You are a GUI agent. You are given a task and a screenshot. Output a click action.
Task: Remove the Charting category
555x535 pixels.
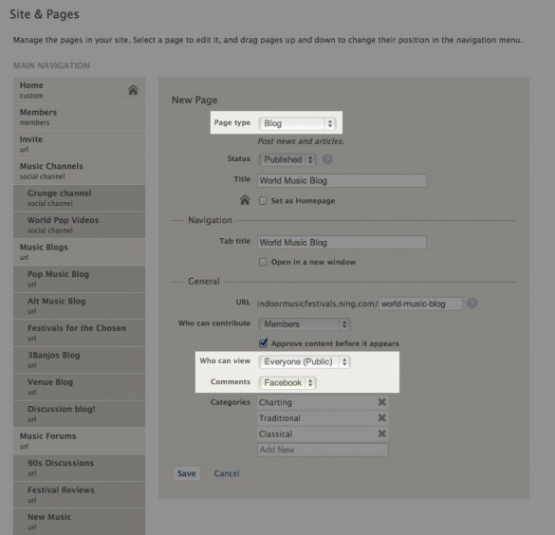[x=381, y=402]
